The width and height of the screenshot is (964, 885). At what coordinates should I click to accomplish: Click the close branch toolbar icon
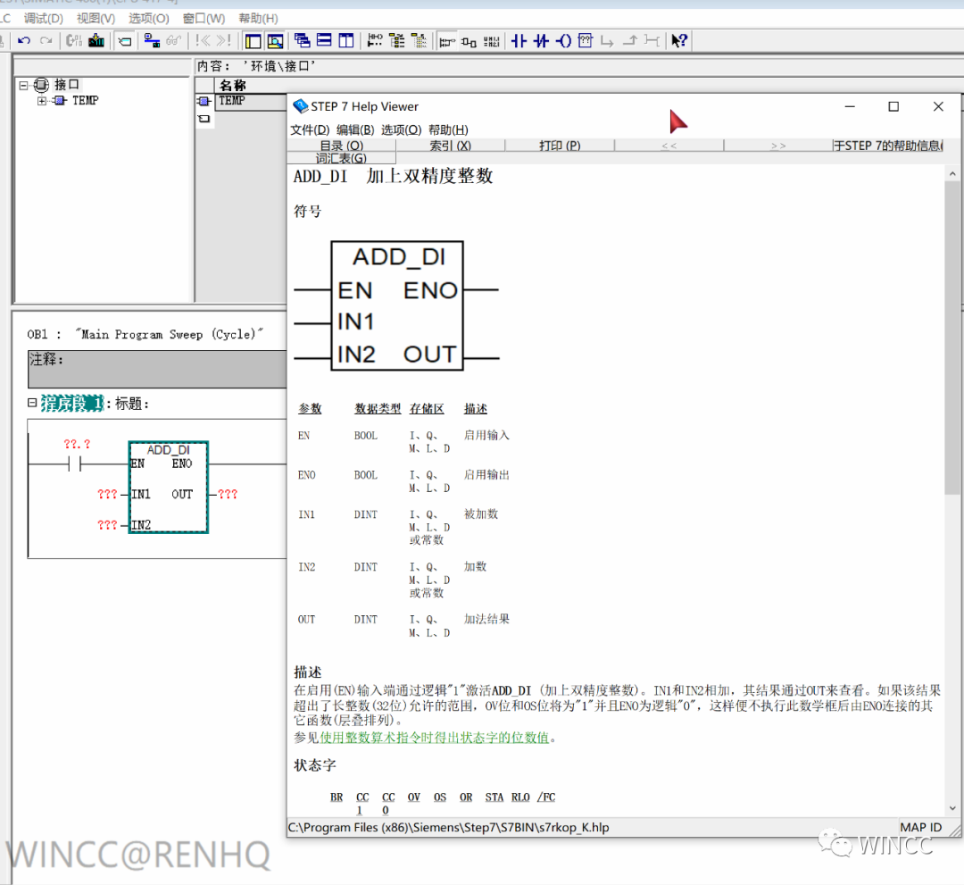[x=629, y=40]
